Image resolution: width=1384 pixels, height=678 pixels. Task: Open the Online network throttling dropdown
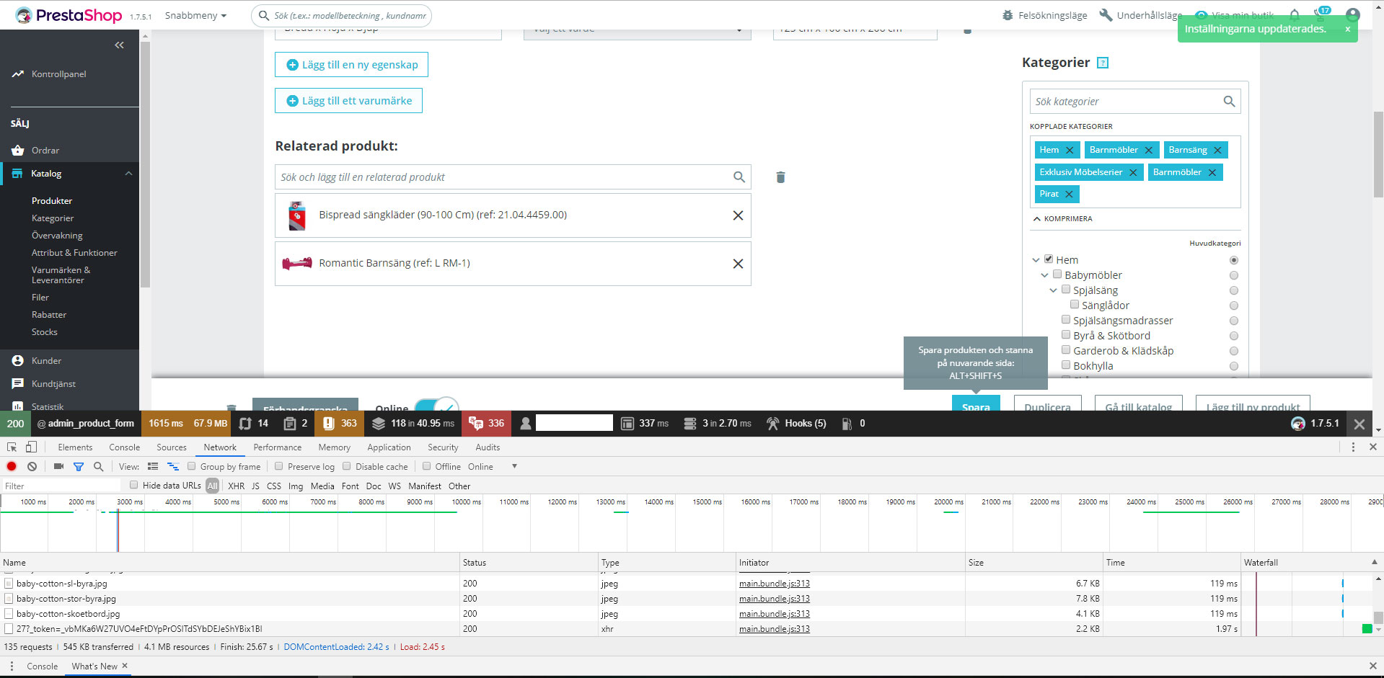[493, 467]
